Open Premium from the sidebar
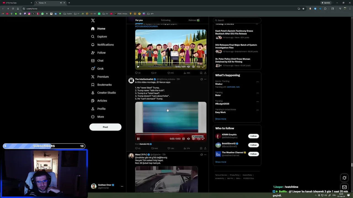The height and width of the screenshot is (198, 353). click(x=100, y=77)
